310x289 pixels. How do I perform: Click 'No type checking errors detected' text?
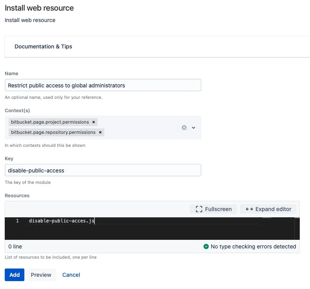tap(253, 246)
